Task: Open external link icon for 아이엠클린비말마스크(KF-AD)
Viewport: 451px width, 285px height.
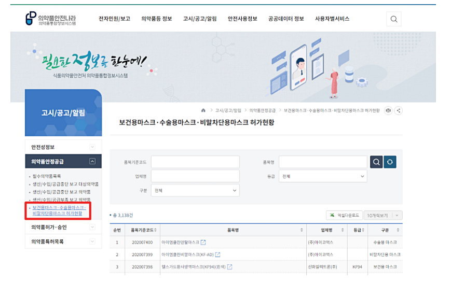Action: pyautogui.click(x=218, y=254)
